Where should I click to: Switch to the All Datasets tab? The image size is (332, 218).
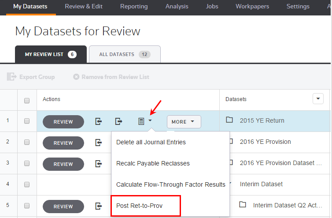click(x=125, y=54)
